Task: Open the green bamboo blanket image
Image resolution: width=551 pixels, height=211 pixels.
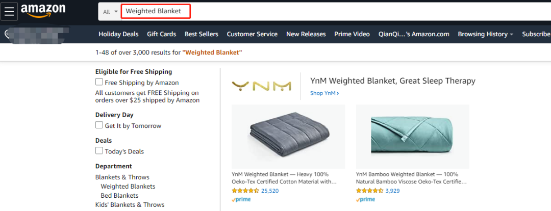Action: [412, 137]
